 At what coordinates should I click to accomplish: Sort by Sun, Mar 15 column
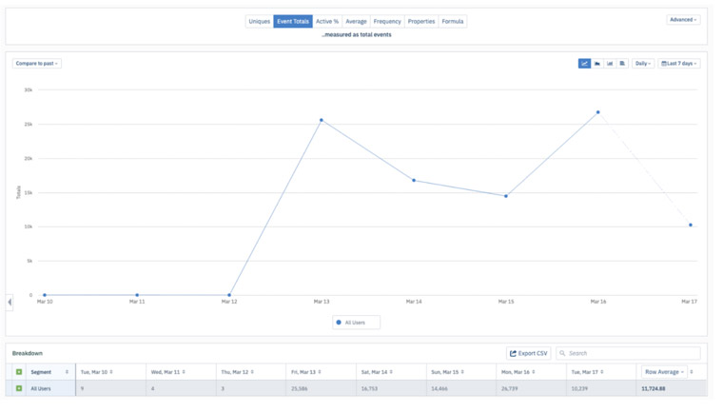(x=462, y=372)
